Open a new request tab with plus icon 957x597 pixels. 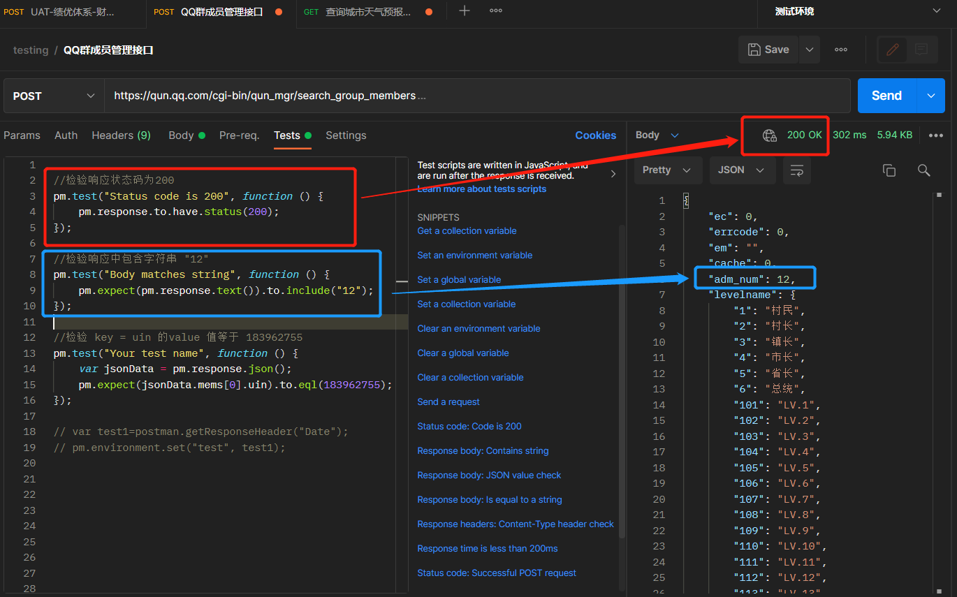(465, 11)
